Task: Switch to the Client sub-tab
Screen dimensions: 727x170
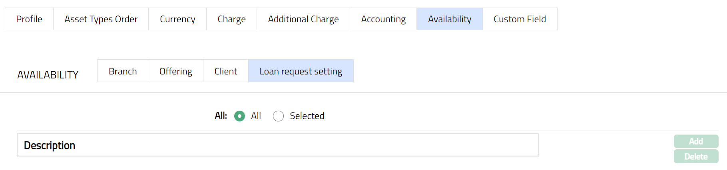Action: click(225, 71)
